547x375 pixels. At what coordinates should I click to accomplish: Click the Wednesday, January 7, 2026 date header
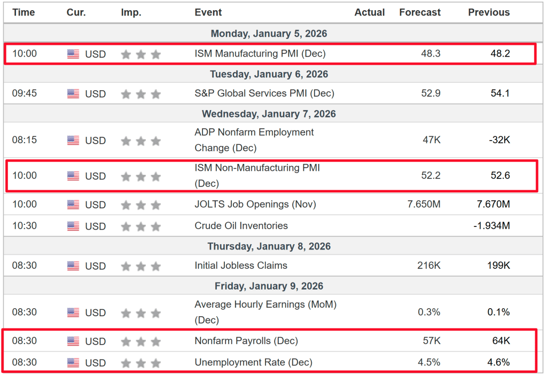269,114
